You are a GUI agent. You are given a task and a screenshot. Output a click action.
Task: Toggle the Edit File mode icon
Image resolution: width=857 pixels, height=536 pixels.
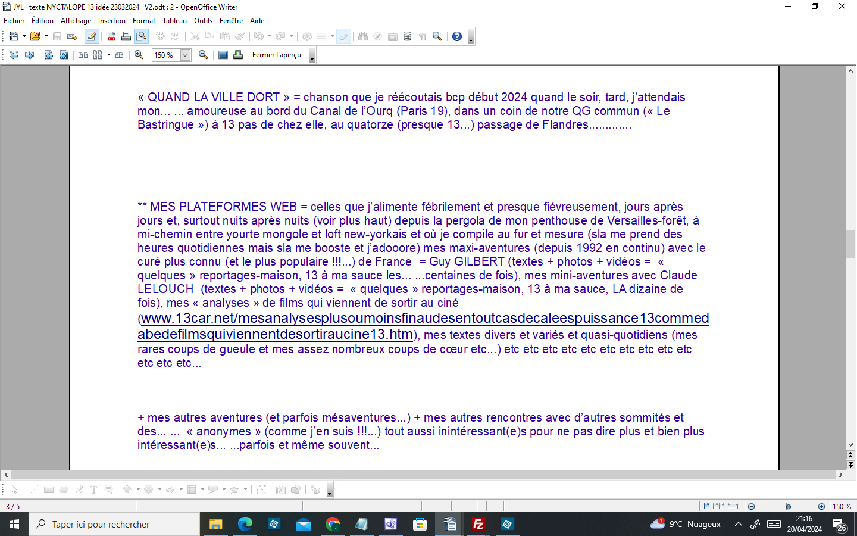(91, 36)
